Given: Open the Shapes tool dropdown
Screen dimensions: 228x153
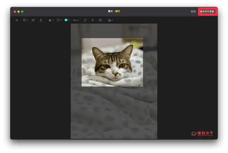Looking at the screenshot, I should click(25, 20).
